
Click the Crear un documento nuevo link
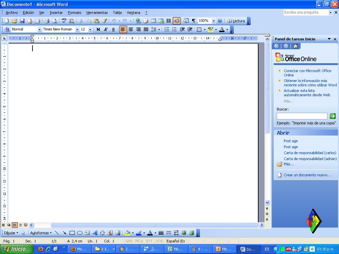coord(308,175)
